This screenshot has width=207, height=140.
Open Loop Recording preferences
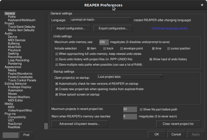click(19, 60)
